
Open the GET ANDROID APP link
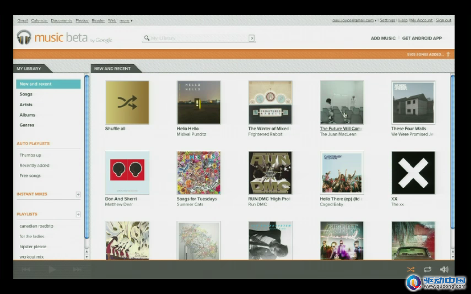422,38
